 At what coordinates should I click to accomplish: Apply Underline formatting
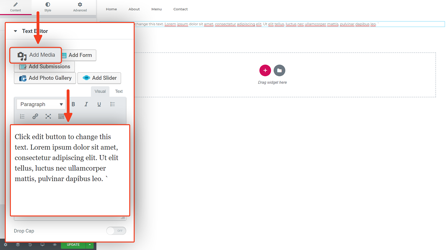(x=99, y=104)
